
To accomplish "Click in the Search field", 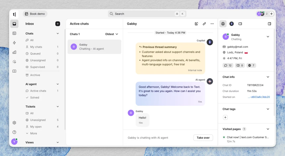I will (147, 14).
